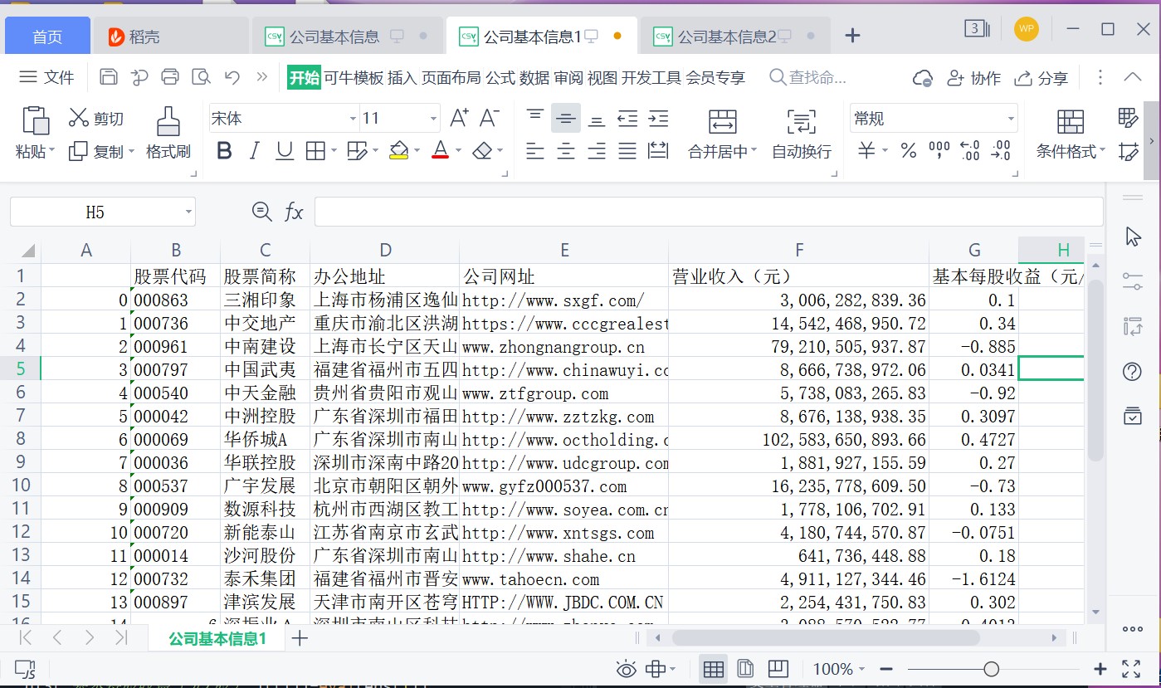Undo the last action
Screen dimensions: 1161x688
(232, 77)
